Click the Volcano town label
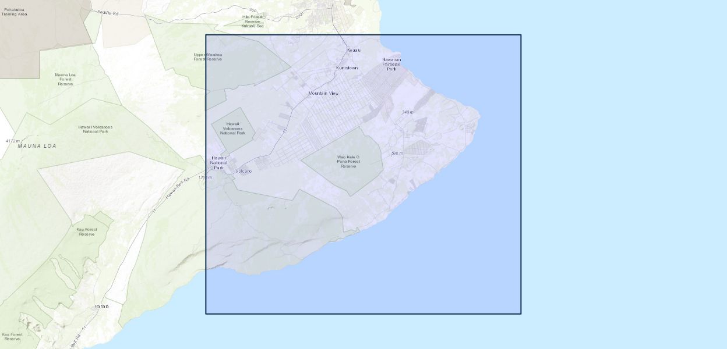The height and width of the screenshot is (349, 727). click(x=243, y=171)
